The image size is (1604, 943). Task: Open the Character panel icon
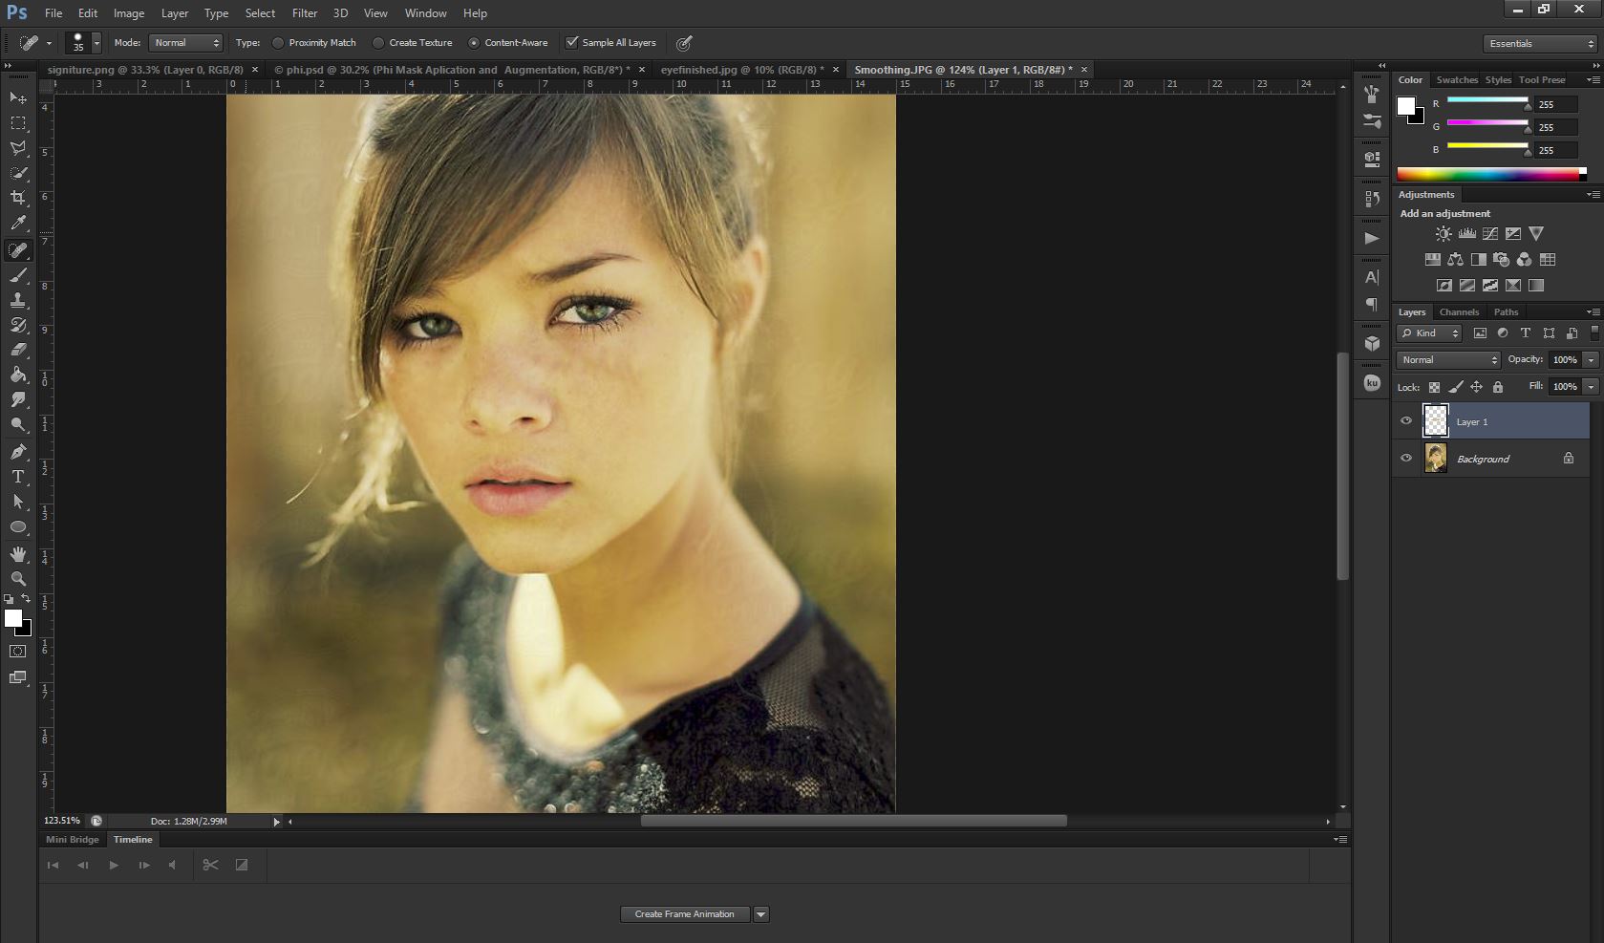[x=1372, y=277]
